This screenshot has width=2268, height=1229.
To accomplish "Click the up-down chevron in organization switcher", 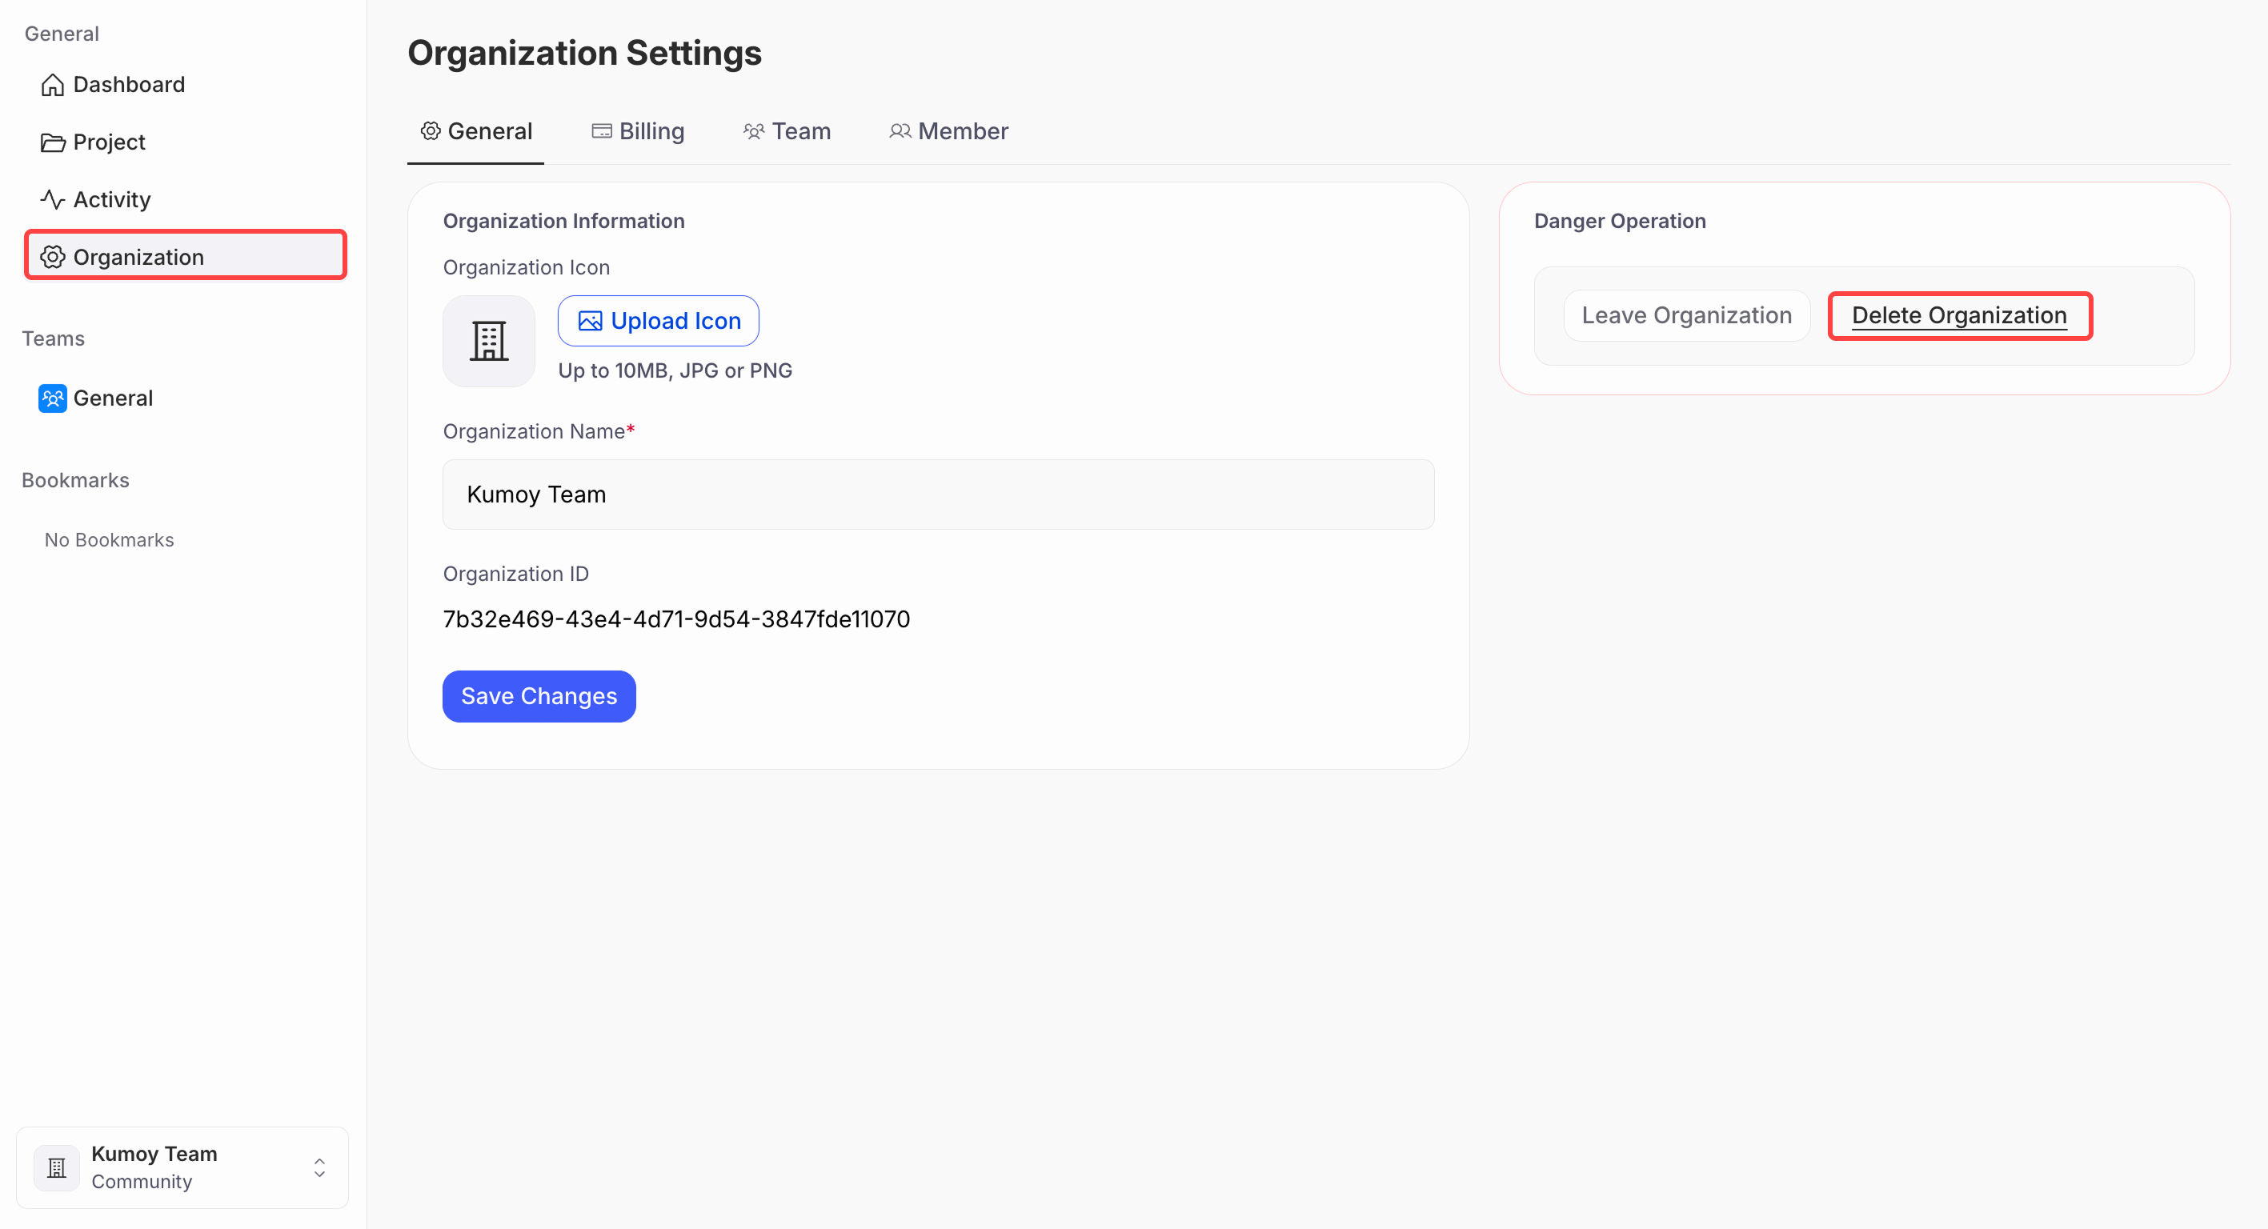I will tap(319, 1167).
